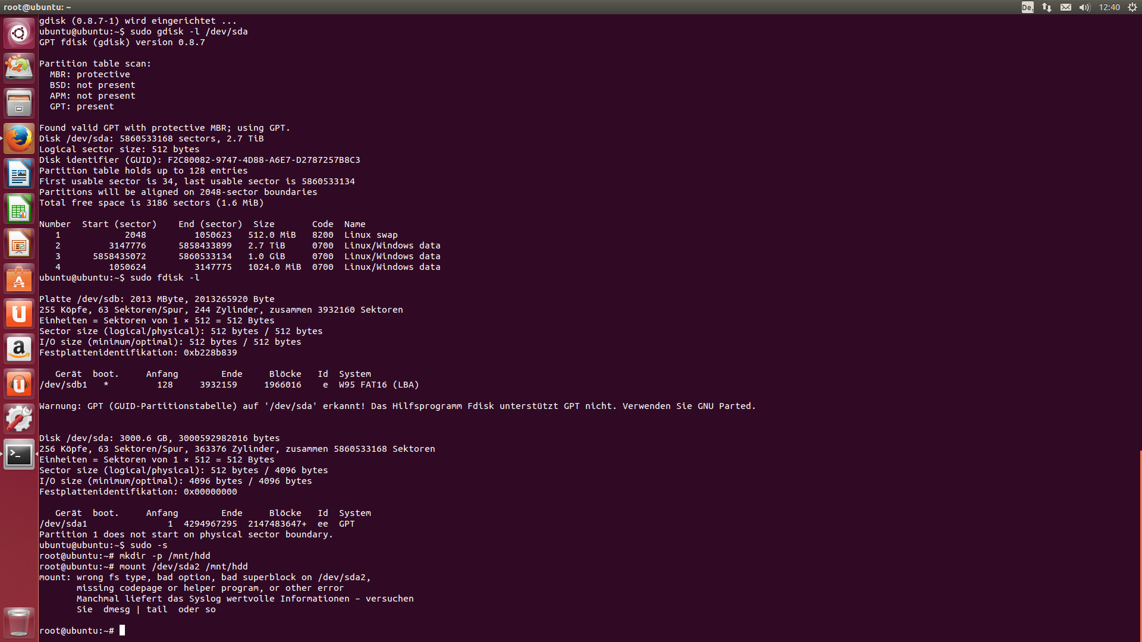Open System Settings wrench-and-gear icon
The image size is (1142, 642).
(19, 419)
